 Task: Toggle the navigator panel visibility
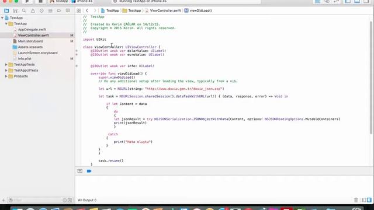pyautogui.click(x=348, y=1)
